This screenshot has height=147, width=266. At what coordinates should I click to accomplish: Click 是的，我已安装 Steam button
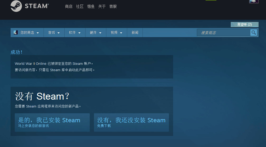[52, 122]
